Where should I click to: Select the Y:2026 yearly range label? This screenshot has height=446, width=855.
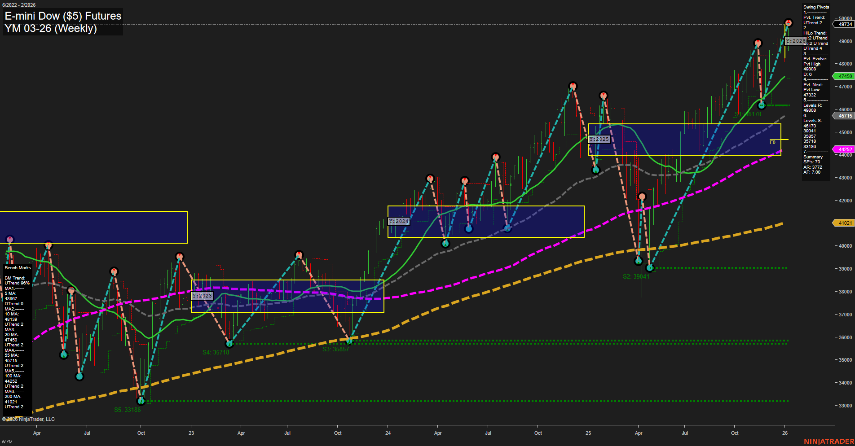[x=795, y=41]
